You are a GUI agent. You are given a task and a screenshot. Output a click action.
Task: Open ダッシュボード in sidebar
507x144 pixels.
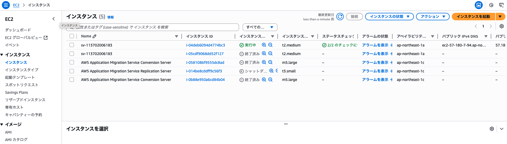tap(18, 30)
